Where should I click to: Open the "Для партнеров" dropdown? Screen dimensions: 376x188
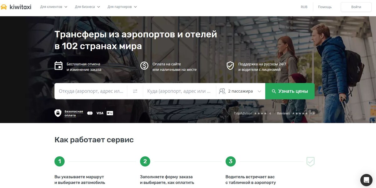click(122, 7)
